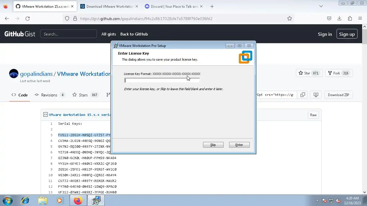367x206 pixels.
Task: Open the Save to Pocket icon
Action: pyautogui.click(x=329, y=18)
